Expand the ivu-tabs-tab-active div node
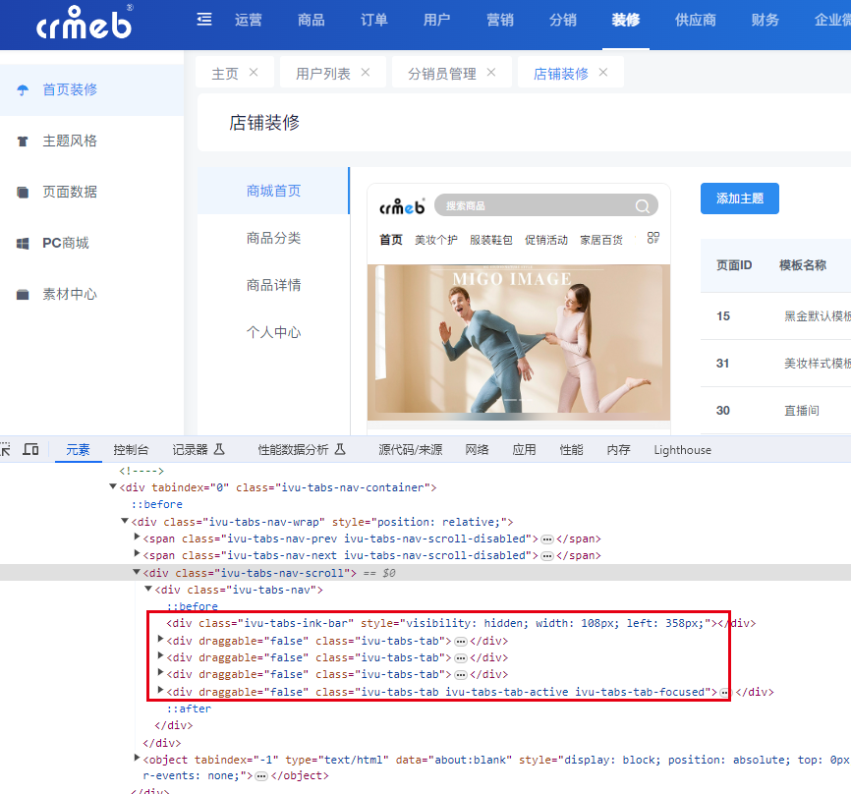This screenshot has height=794, width=851. pyautogui.click(x=160, y=691)
